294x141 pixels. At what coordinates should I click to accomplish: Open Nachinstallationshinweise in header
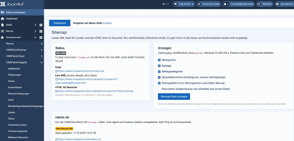pyautogui.click(x=238, y=4)
